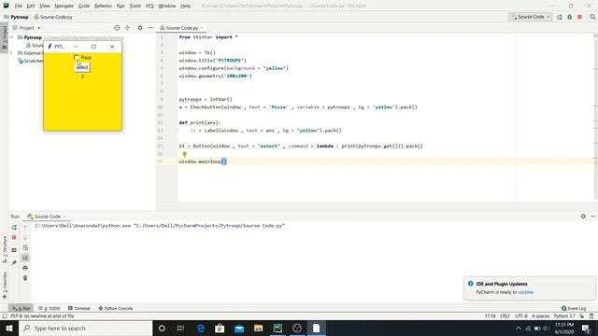The image size is (598, 336).
Task: Click the print icon in the Run panel
Action: pos(25,268)
